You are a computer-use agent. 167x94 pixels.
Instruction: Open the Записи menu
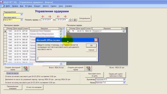(x=46, y=6)
